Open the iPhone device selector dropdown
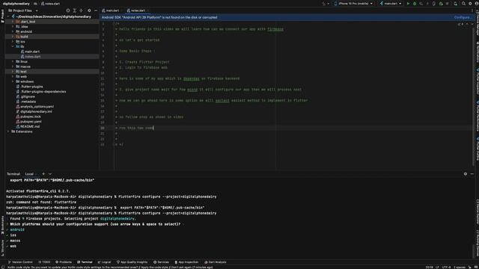 353,4
